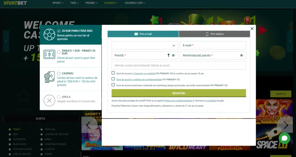Select PARIAȚI 1 EUR - PRIMIȚI 35 EUR option

coord(59,52)
